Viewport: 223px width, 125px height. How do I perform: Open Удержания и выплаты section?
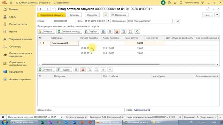click(x=21, y=39)
